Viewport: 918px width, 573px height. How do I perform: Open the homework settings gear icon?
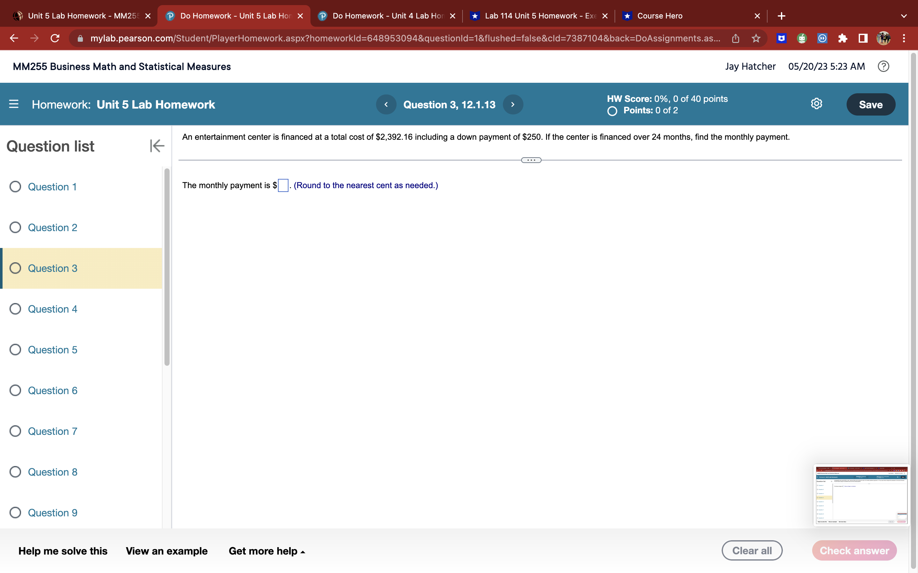[x=816, y=103]
